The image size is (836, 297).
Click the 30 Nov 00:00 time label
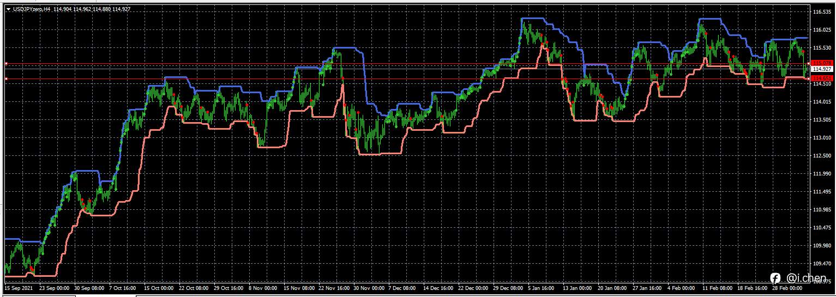coord(369,288)
